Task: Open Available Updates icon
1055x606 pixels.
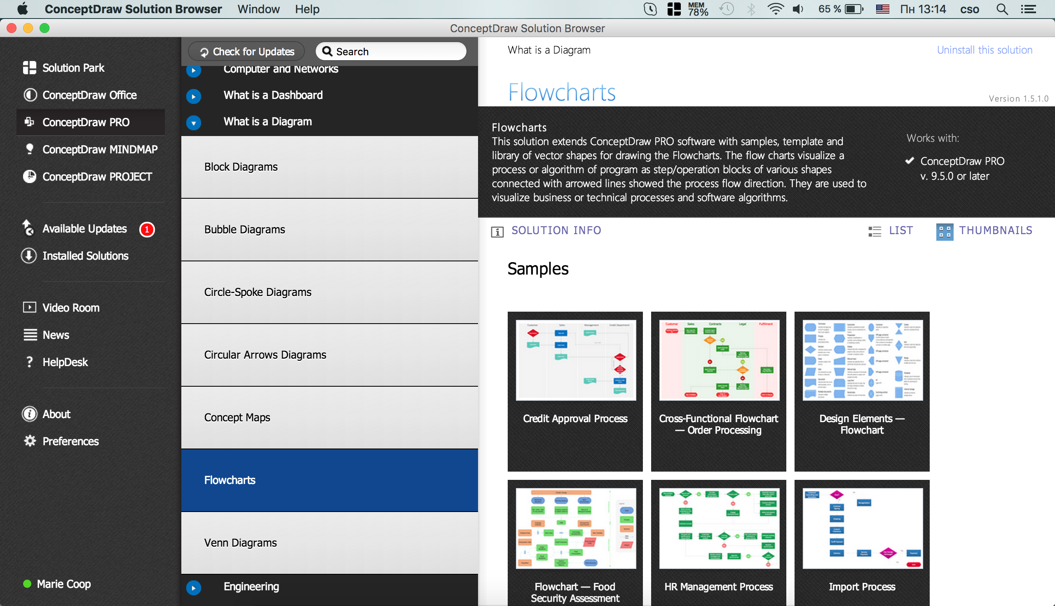Action: [x=28, y=228]
